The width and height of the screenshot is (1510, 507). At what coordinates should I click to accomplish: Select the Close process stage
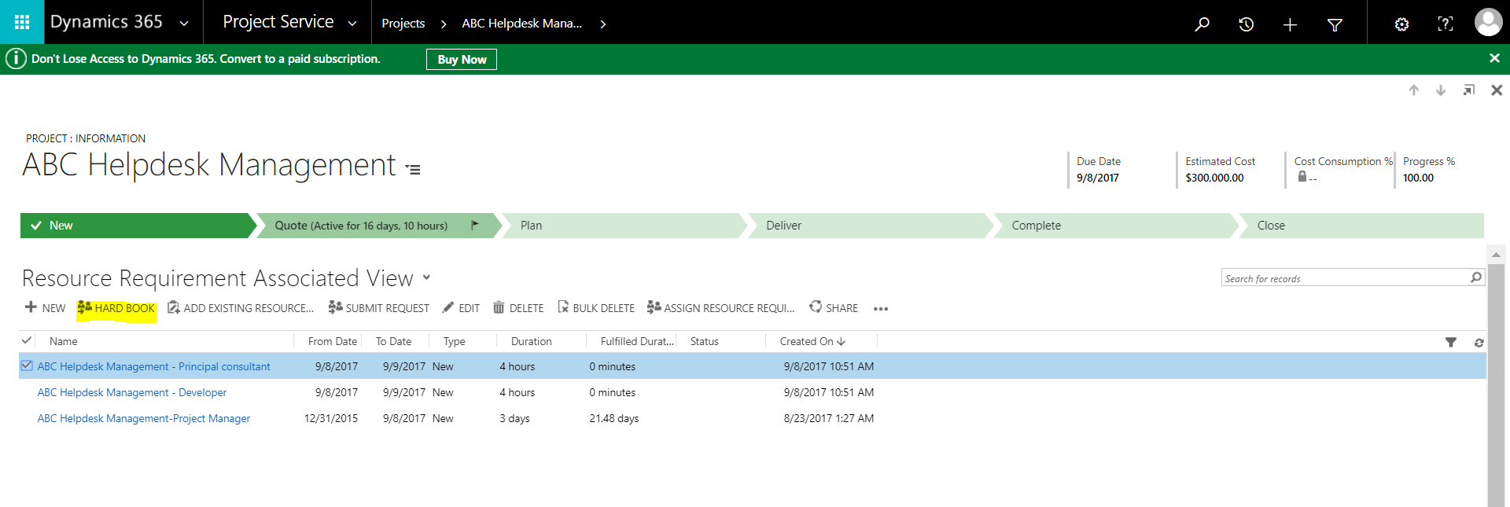tap(1361, 226)
